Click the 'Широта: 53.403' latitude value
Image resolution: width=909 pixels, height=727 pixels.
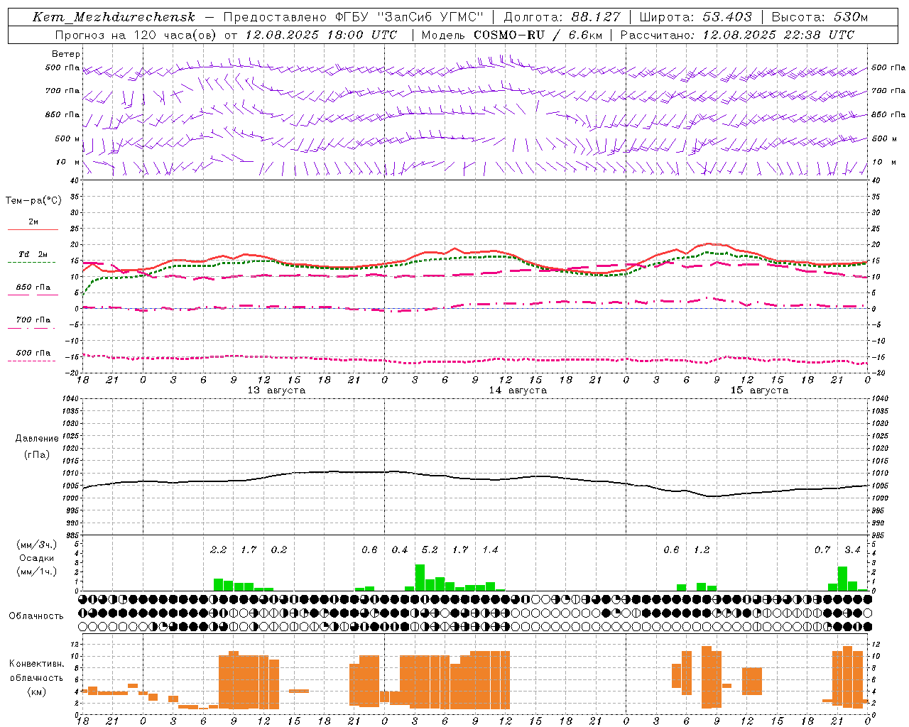696,17
